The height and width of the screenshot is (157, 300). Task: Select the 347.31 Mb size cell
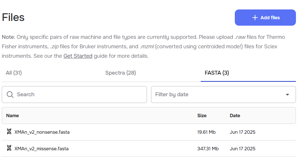pos(208,149)
